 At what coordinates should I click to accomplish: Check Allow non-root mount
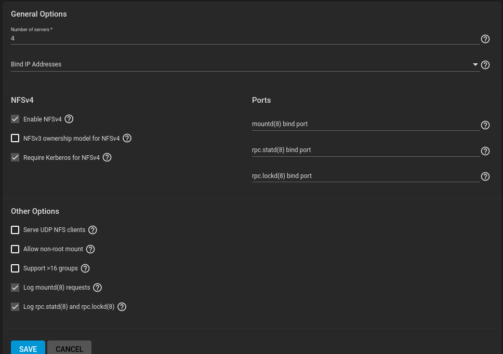[x=15, y=249]
